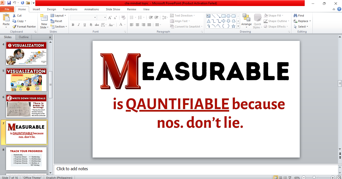342x179 pixels.
Task: Click Reset slide button
Action: tap(56, 21)
